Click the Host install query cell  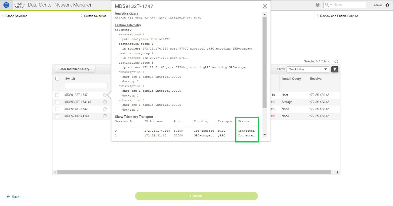(285, 95)
